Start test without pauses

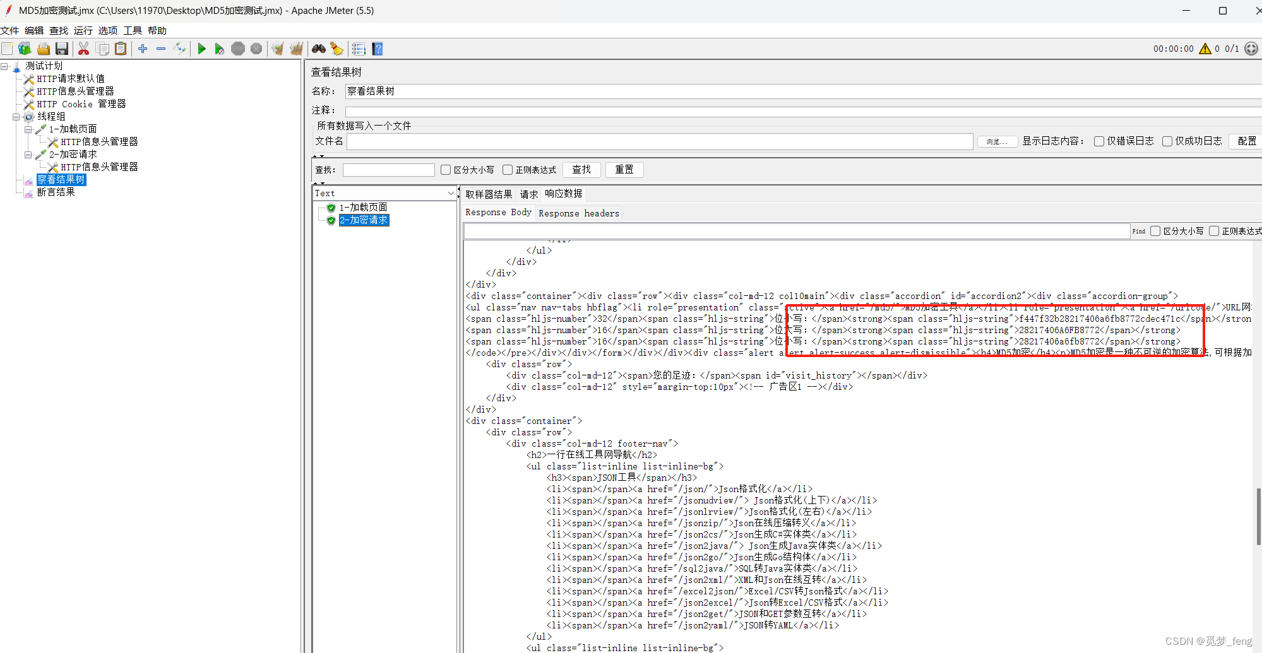pos(219,49)
